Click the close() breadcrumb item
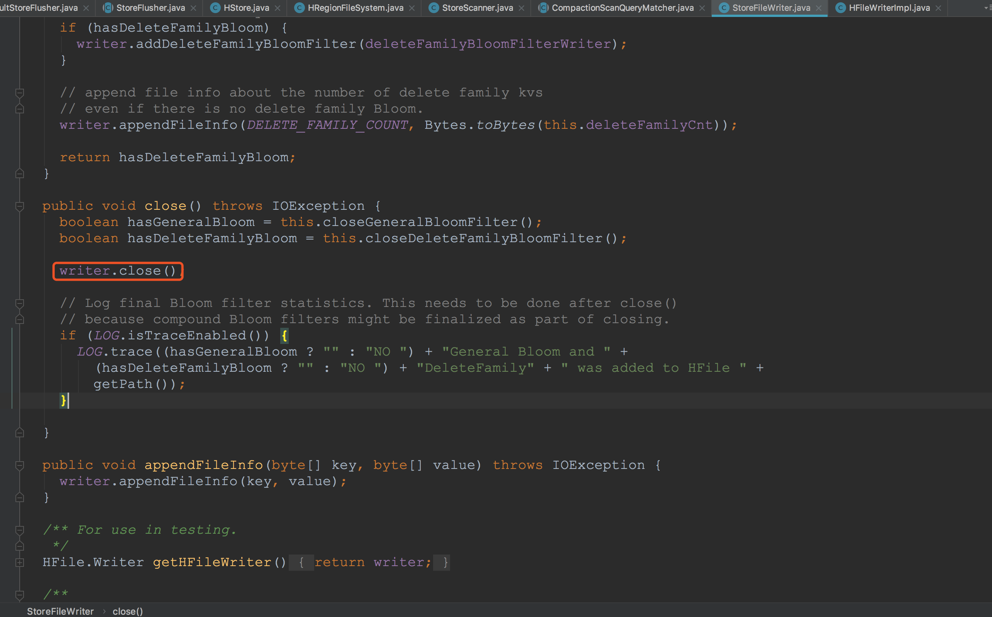The height and width of the screenshot is (617, 992). pyautogui.click(x=127, y=611)
